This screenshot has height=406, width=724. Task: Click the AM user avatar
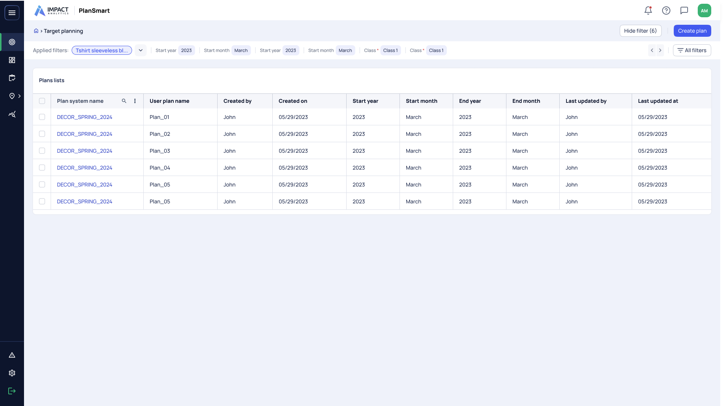(x=704, y=11)
